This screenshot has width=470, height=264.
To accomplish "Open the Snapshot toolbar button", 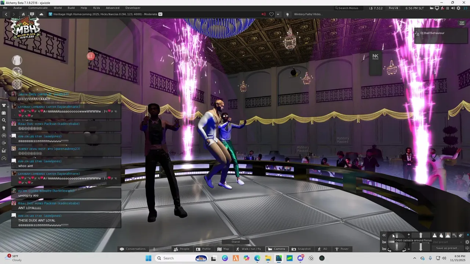I will coord(301,249).
